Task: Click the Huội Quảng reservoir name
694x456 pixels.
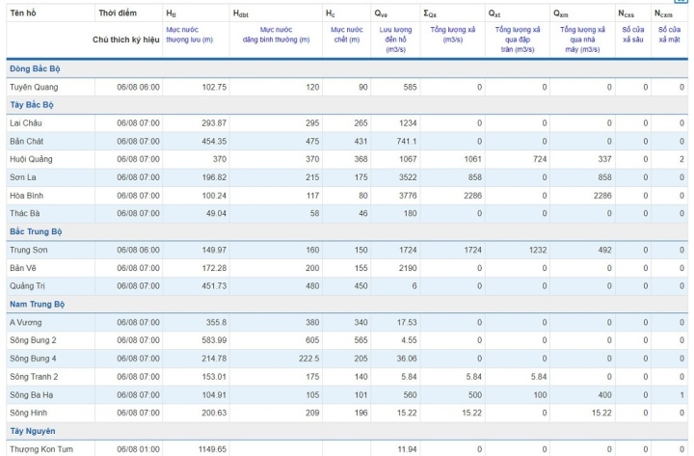Action: (x=31, y=159)
